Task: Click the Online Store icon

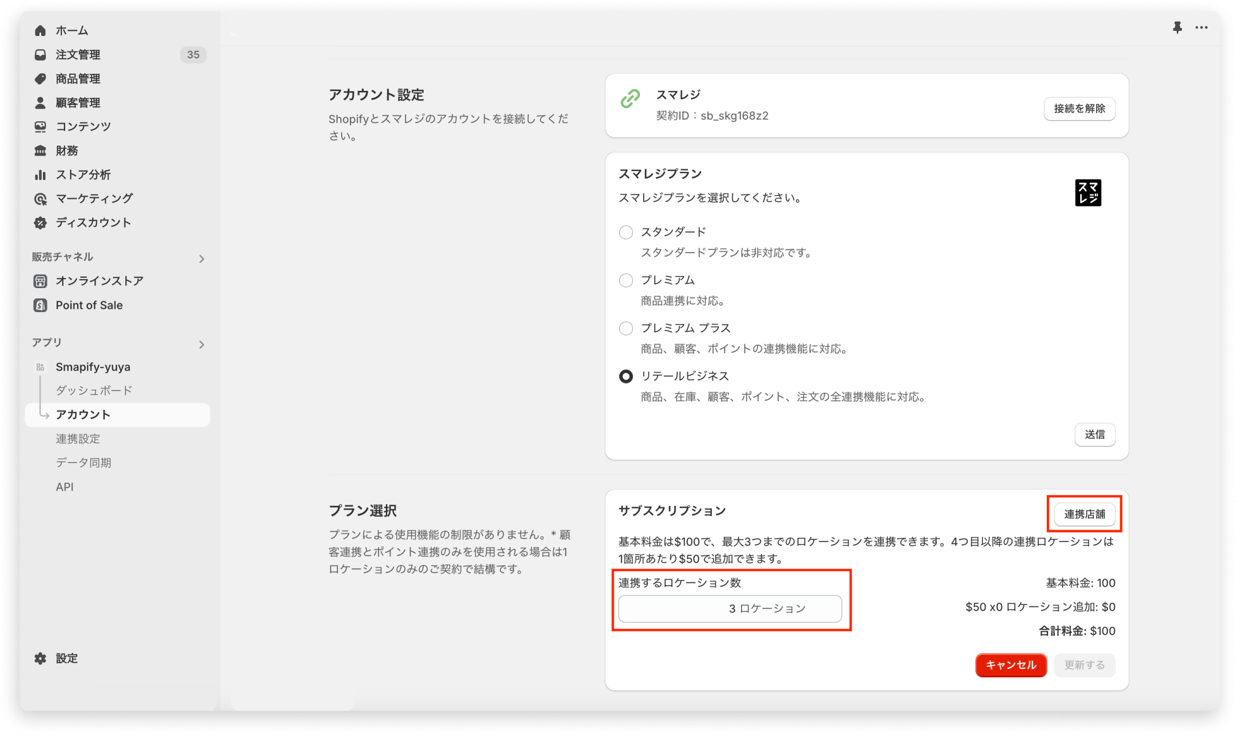Action: click(x=40, y=281)
